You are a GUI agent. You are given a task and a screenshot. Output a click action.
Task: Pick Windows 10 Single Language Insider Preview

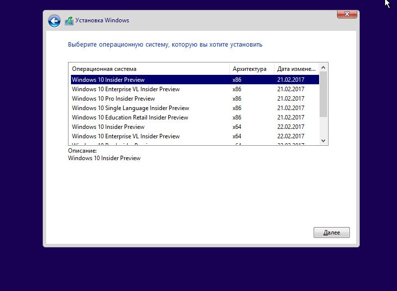195,108
